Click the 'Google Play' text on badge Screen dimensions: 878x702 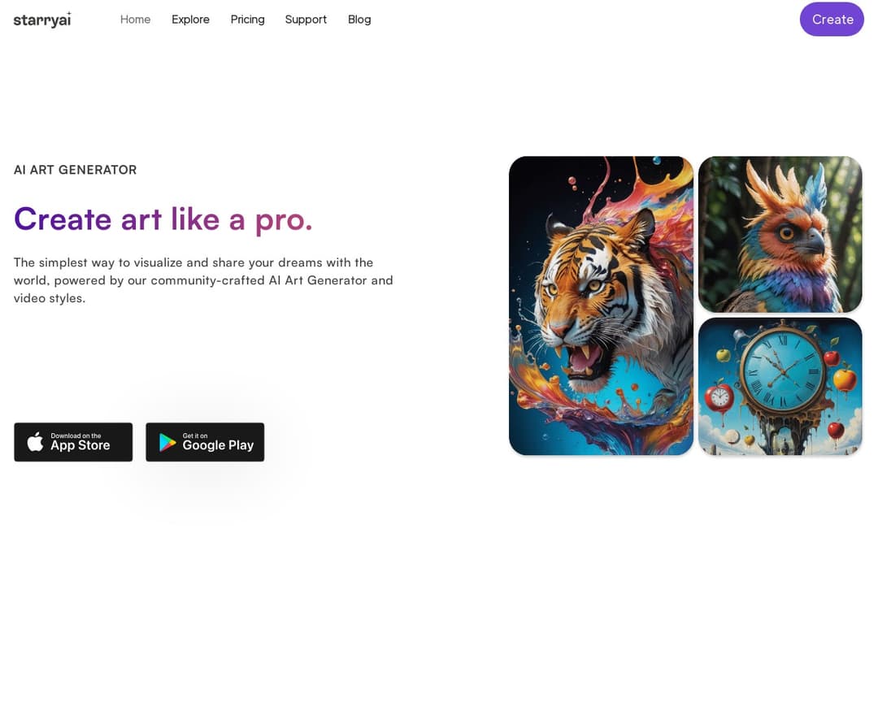point(218,445)
